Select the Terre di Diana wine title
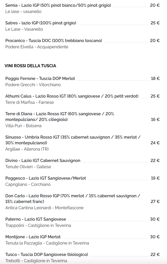This screenshot has height=264, width=167. coord(60,117)
